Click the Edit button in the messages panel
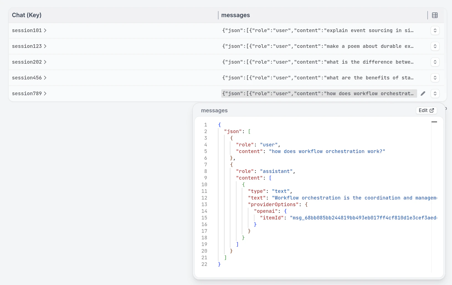Screen dimensions: 452x285 coord(426,110)
